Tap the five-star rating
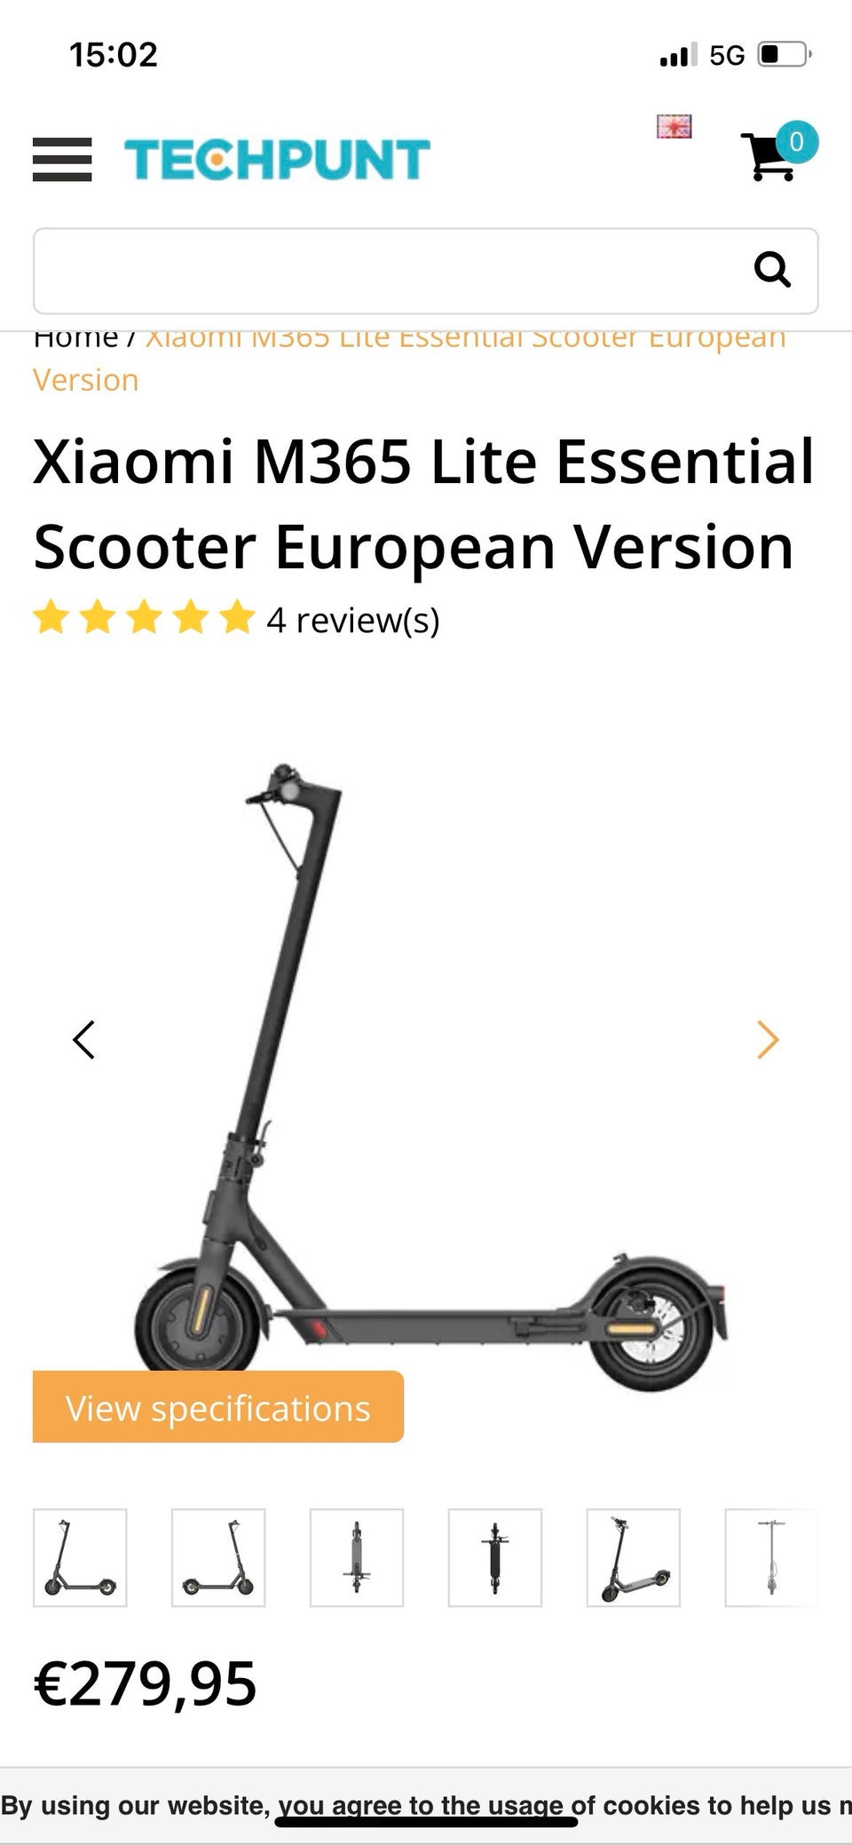The height and width of the screenshot is (1845, 852). (x=144, y=617)
